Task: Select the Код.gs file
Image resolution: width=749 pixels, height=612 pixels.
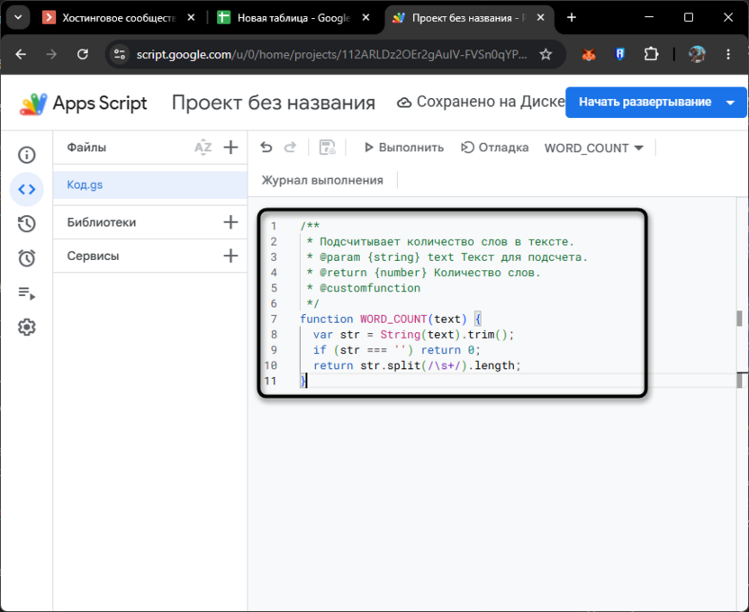Action: (x=150, y=184)
